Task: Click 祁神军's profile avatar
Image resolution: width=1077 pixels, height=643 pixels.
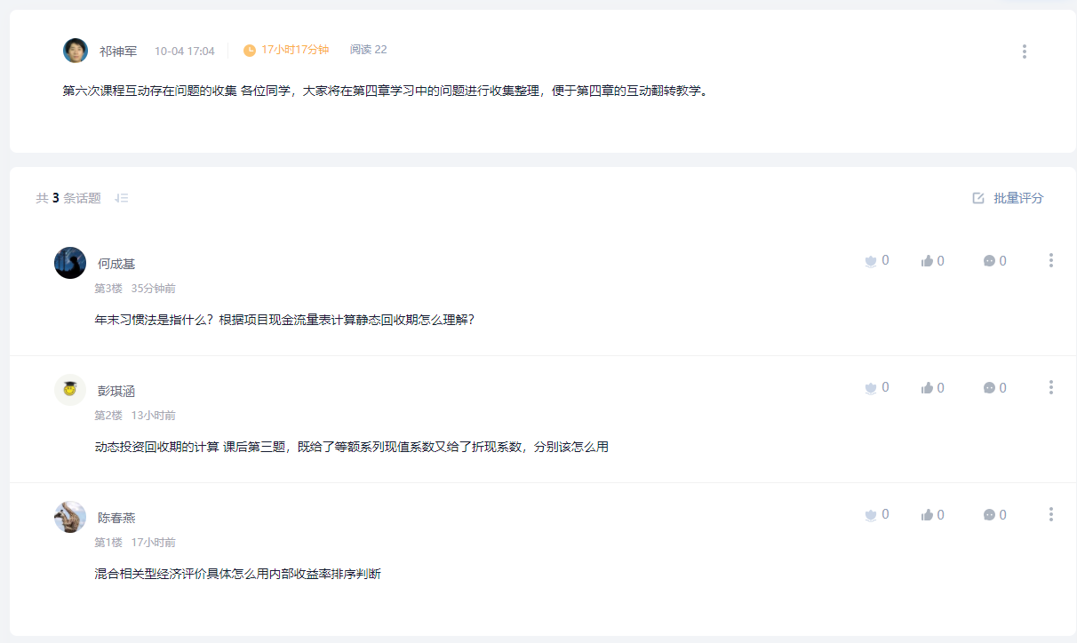Action: click(76, 51)
